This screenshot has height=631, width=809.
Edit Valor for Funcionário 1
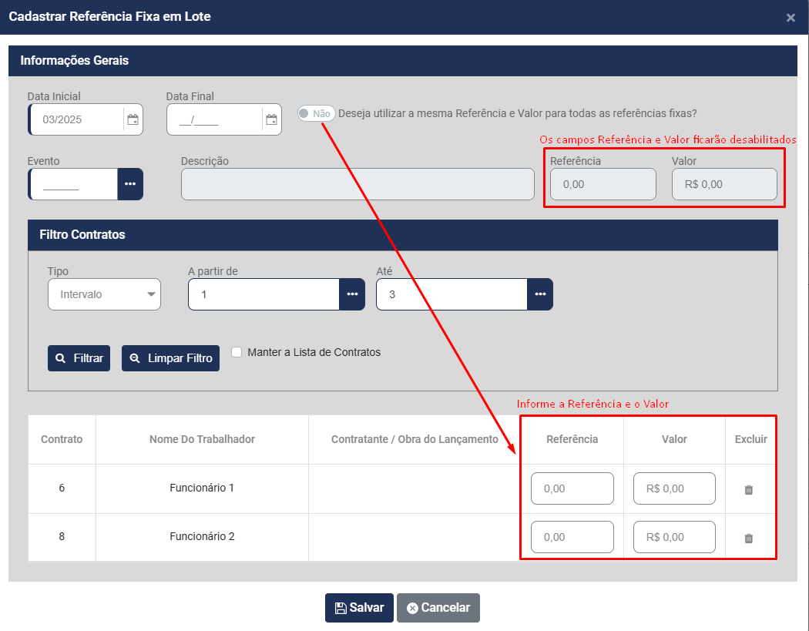[x=674, y=488]
